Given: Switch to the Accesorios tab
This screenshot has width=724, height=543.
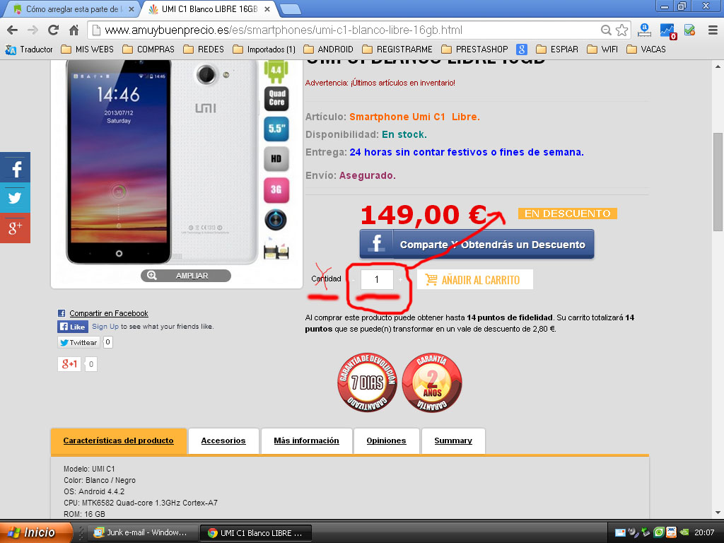Looking at the screenshot, I should [223, 441].
